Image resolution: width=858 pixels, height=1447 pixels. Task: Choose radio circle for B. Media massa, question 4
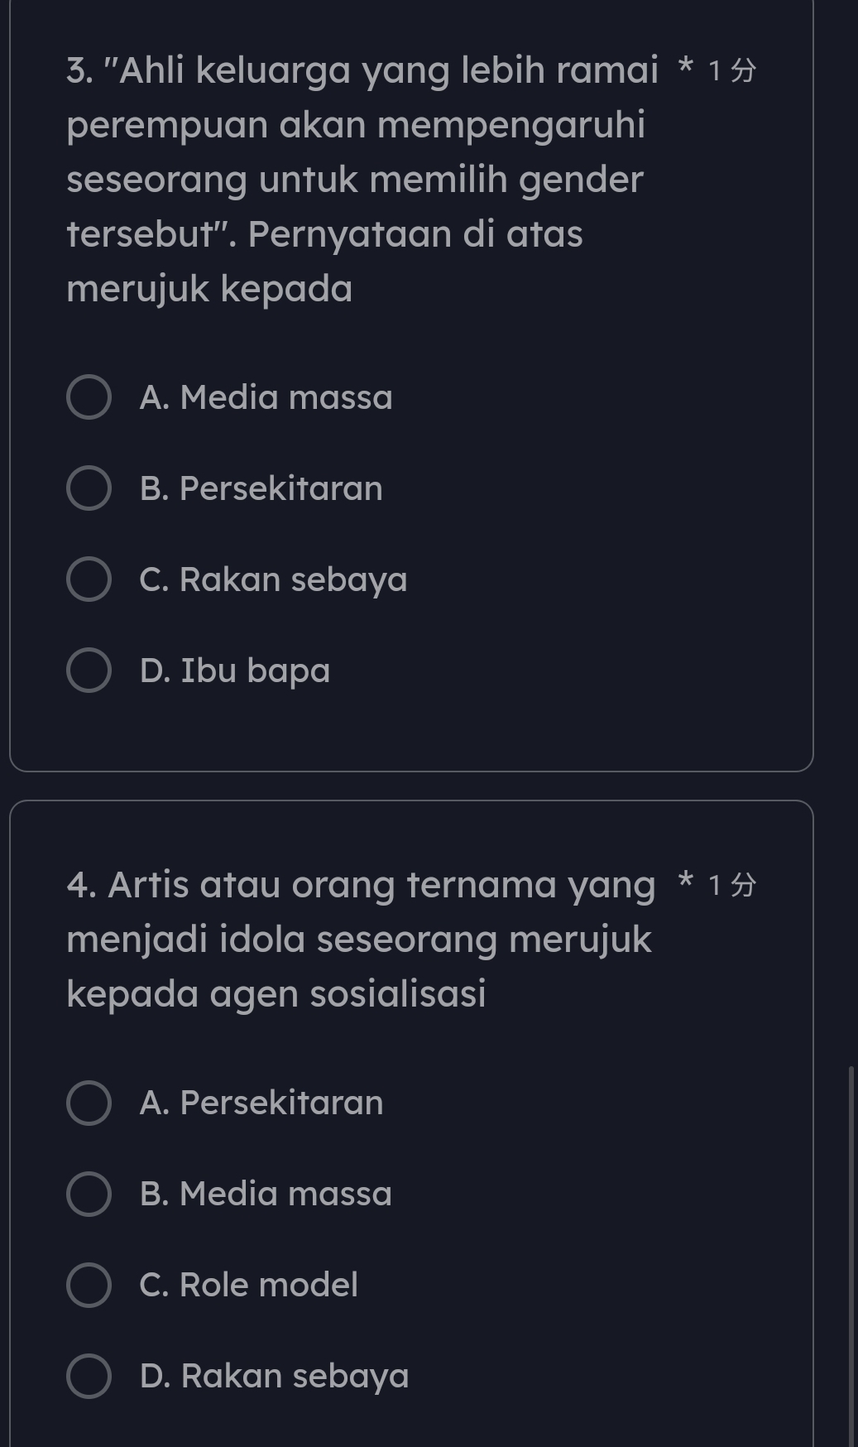89,1194
